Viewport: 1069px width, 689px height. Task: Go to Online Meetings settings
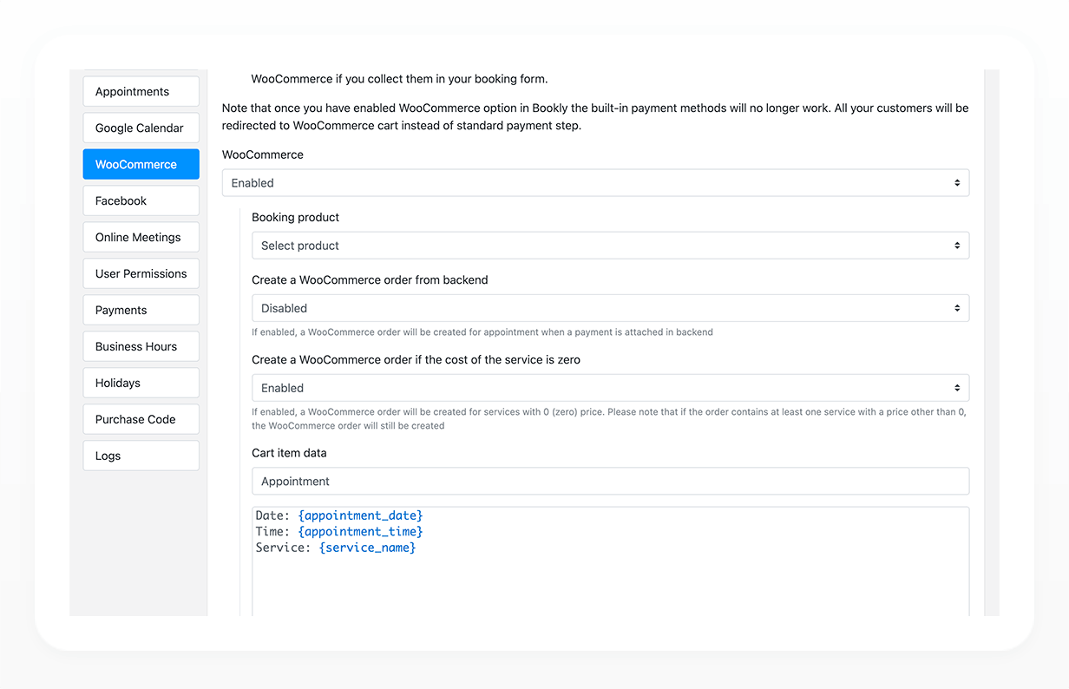[x=141, y=237]
